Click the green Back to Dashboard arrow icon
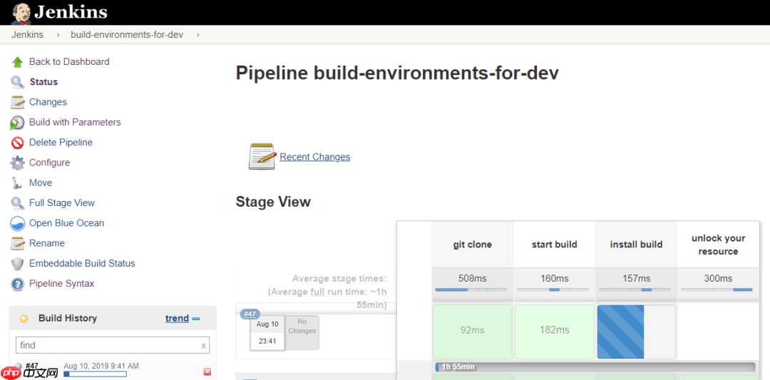Screen dimensions: 770x380 (x=18, y=62)
